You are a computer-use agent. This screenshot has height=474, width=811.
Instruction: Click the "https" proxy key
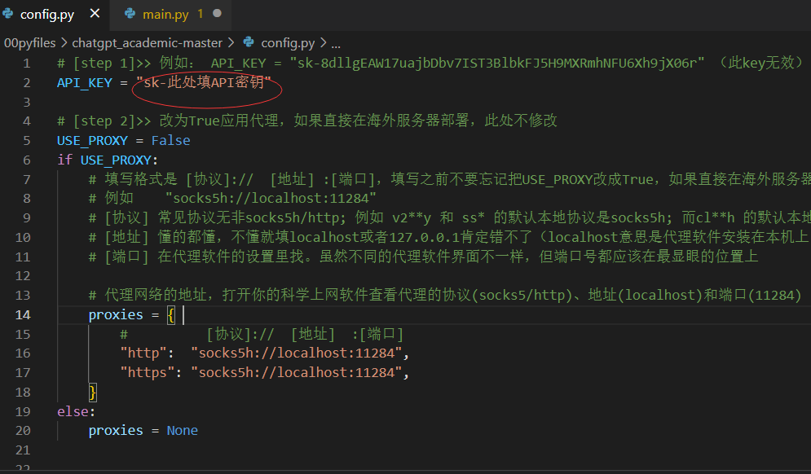tap(148, 373)
